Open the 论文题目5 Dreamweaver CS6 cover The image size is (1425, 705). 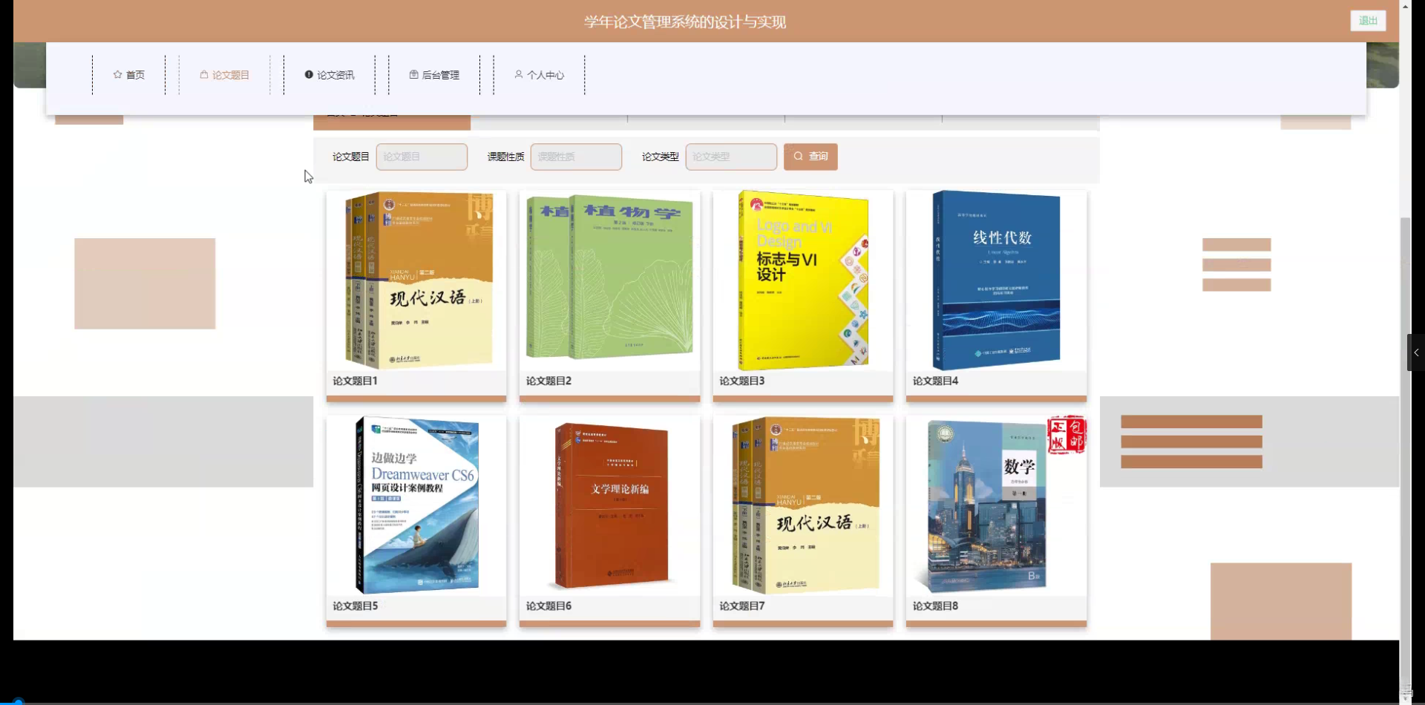[x=416, y=505]
